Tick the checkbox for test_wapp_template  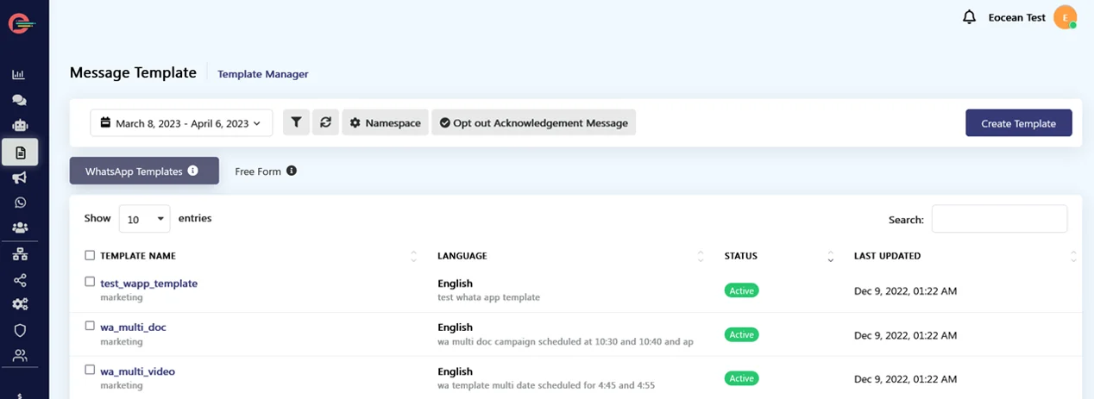(x=90, y=282)
